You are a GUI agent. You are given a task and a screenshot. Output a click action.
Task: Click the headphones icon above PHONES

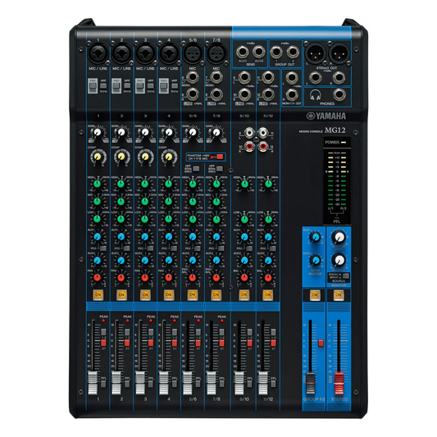(x=315, y=95)
